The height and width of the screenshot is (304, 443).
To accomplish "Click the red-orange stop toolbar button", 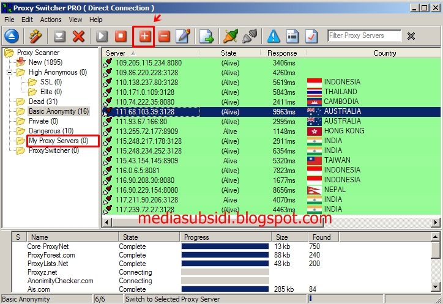I will pyautogui.click(x=121, y=36).
